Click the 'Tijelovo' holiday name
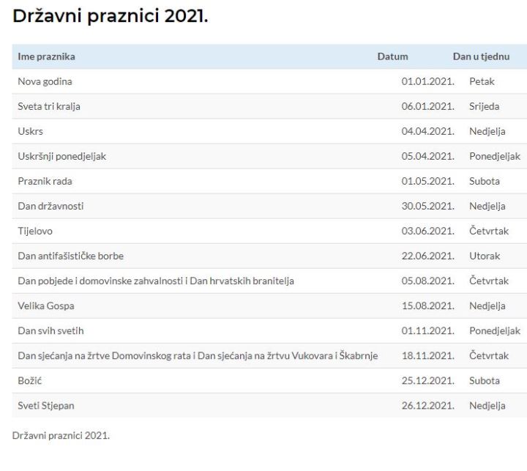Screen dimensions: 527x471 click(35, 231)
